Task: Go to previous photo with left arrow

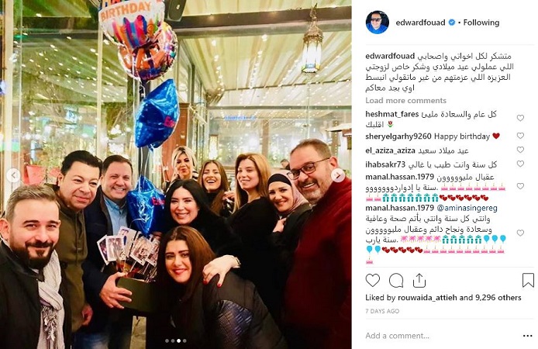Action: pyautogui.click(x=13, y=175)
